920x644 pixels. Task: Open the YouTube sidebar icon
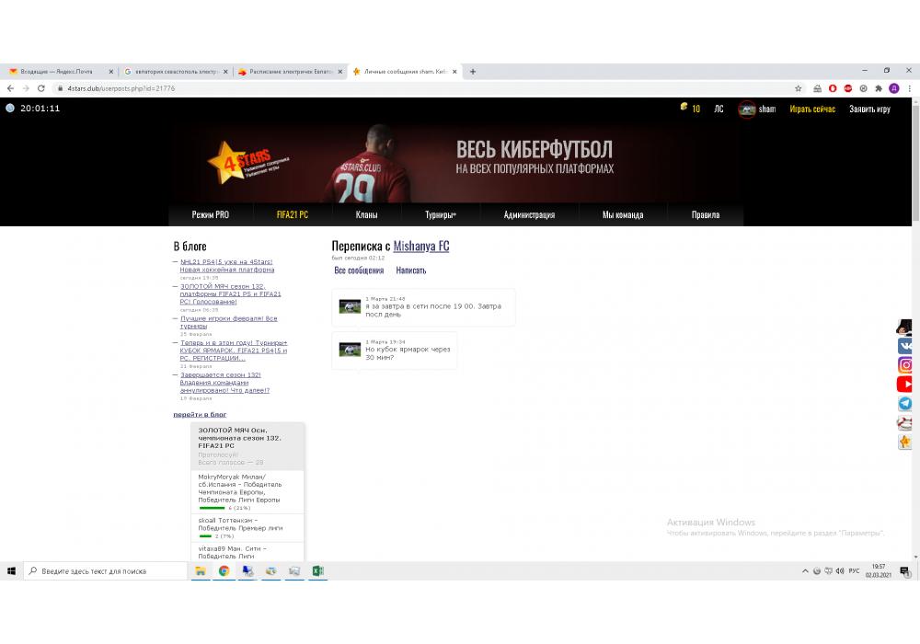click(904, 385)
